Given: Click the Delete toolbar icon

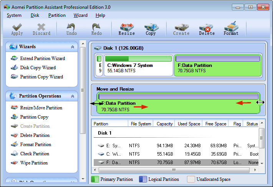Looking at the screenshot, I should pyautogui.click(x=207, y=28).
